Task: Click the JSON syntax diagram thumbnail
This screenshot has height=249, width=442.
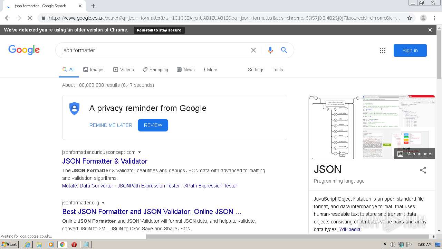Action: click(x=335, y=127)
